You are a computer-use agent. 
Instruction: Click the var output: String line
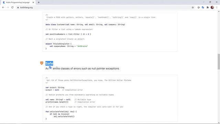55,87
